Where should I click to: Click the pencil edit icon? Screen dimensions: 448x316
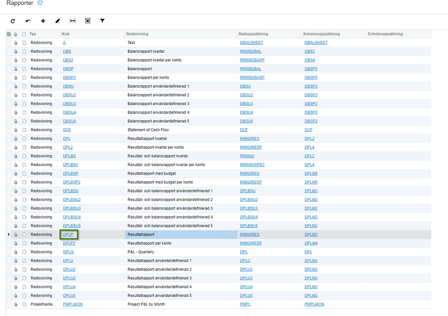57,21
